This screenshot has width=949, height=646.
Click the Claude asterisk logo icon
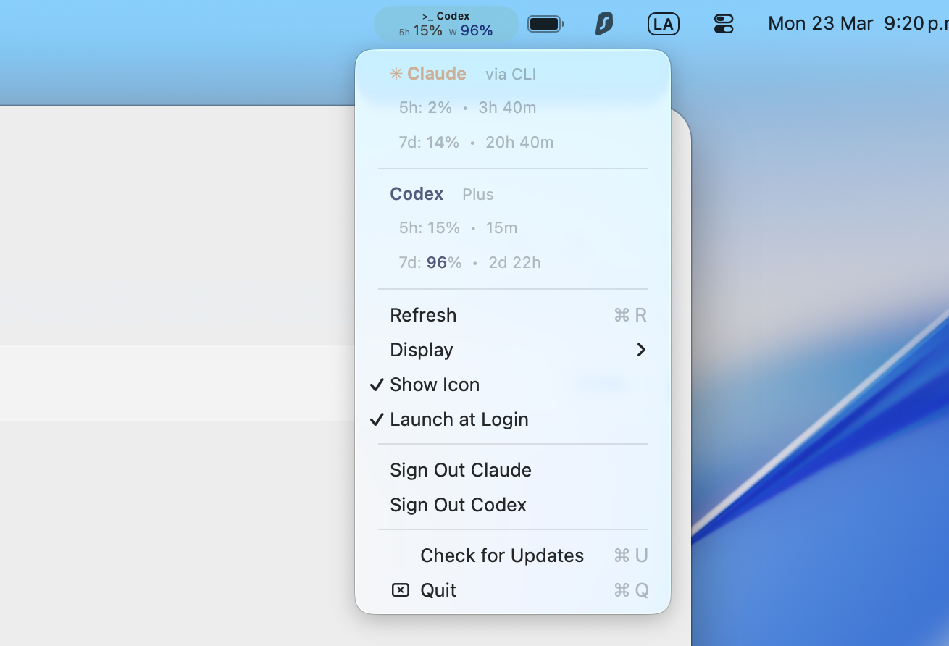click(x=396, y=74)
